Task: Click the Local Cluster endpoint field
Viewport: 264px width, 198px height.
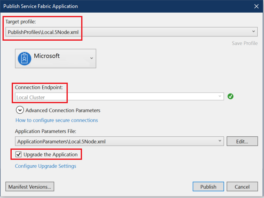Action: 113,97
